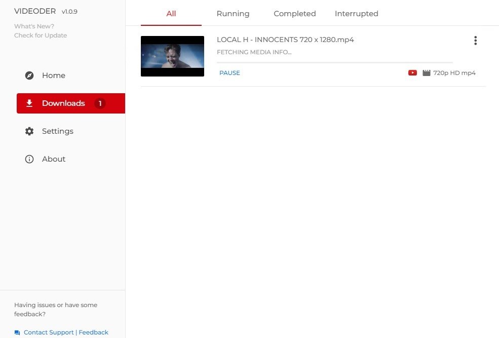Open the LOCAL H video thumbnail
Viewport: 499px width, 338px height.
coord(172,56)
